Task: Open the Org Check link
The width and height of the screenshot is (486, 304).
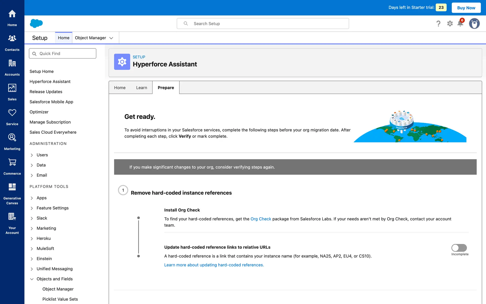Action: (x=260, y=219)
